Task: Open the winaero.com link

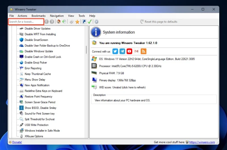Action: pyautogui.click(x=202, y=142)
